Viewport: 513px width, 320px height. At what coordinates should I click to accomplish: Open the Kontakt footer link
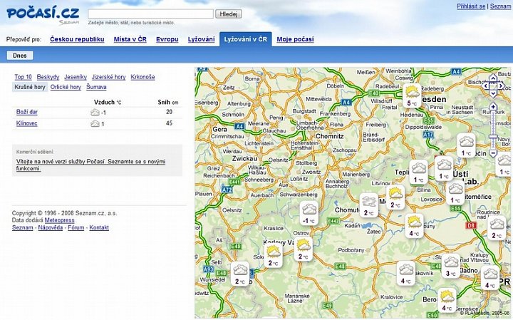pyautogui.click(x=99, y=228)
